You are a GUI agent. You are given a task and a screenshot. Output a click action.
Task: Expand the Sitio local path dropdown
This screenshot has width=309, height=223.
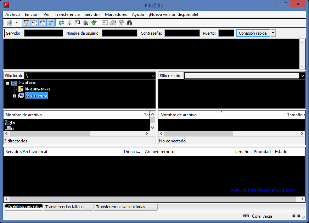tap(153, 76)
